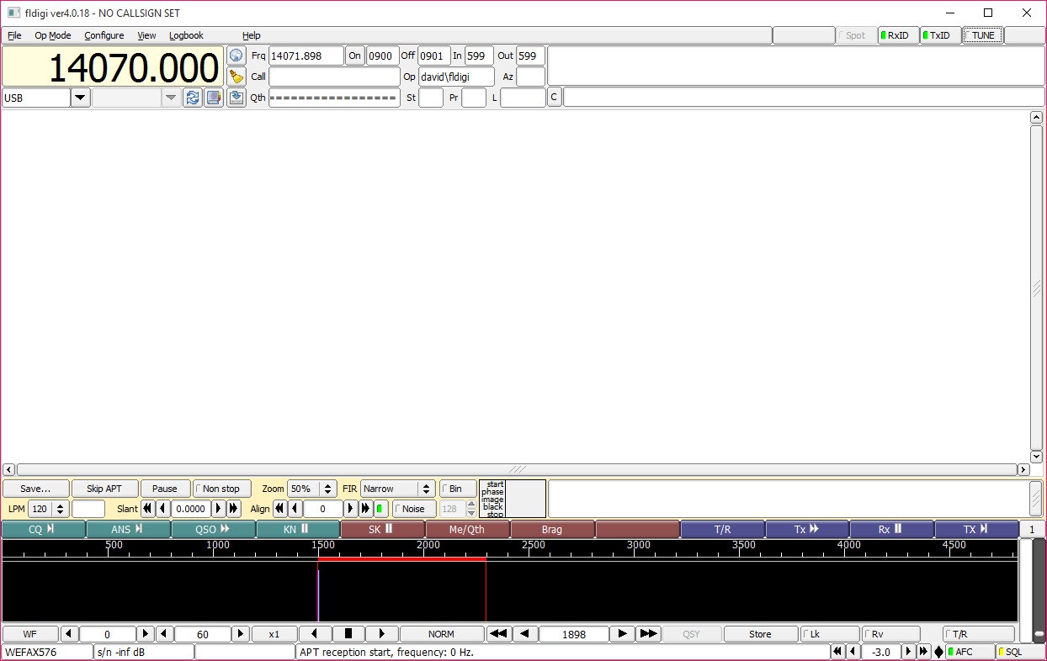1047x661 pixels.
Task: Click the Skip APT button
Action: tap(104, 489)
